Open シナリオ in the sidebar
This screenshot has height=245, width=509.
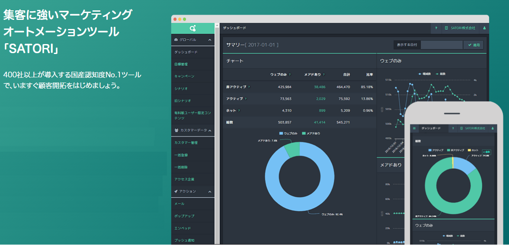click(193, 88)
